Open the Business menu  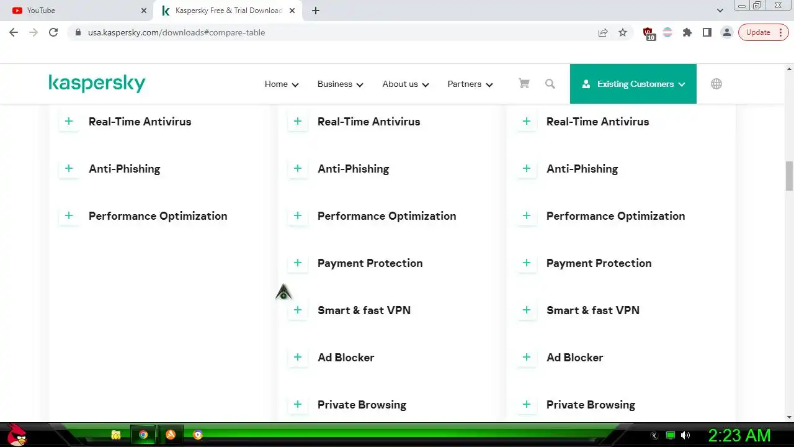[x=341, y=84]
